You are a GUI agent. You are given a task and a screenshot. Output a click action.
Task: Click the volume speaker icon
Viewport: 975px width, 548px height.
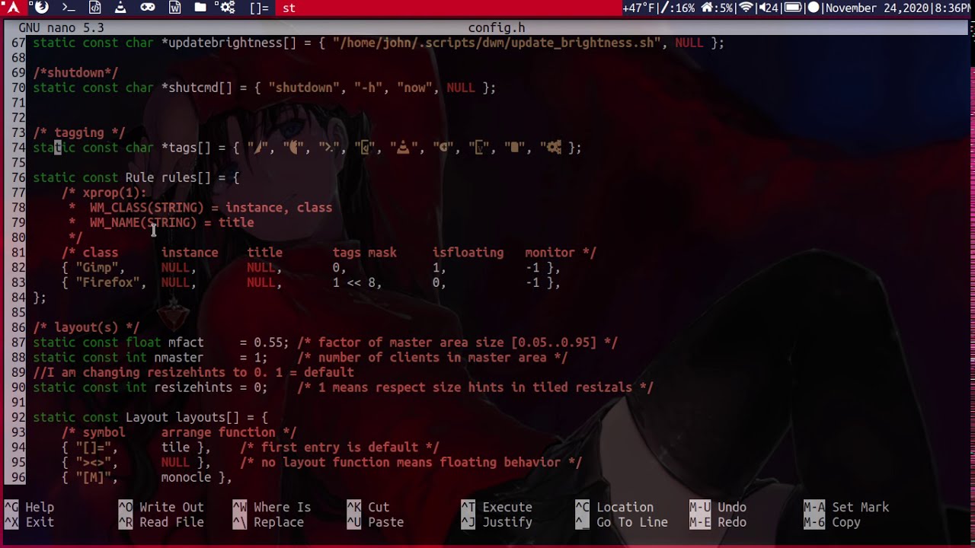pos(762,8)
